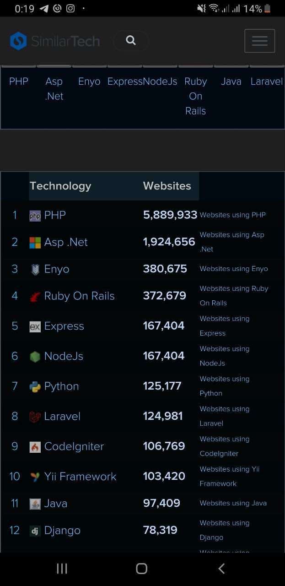
Task: Open the Yii Framework technology link
Action: click(x=80, y=477)
